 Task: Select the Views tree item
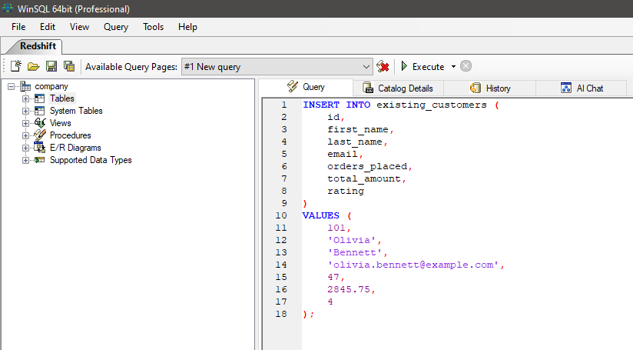point(61,123)
